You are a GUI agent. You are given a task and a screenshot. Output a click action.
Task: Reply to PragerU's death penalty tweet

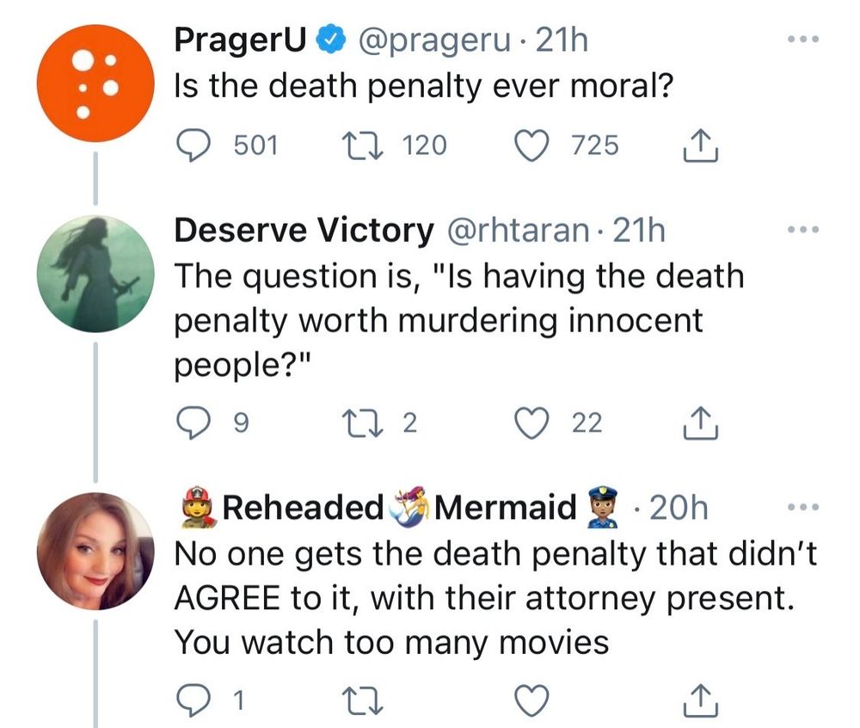point(196,145)
